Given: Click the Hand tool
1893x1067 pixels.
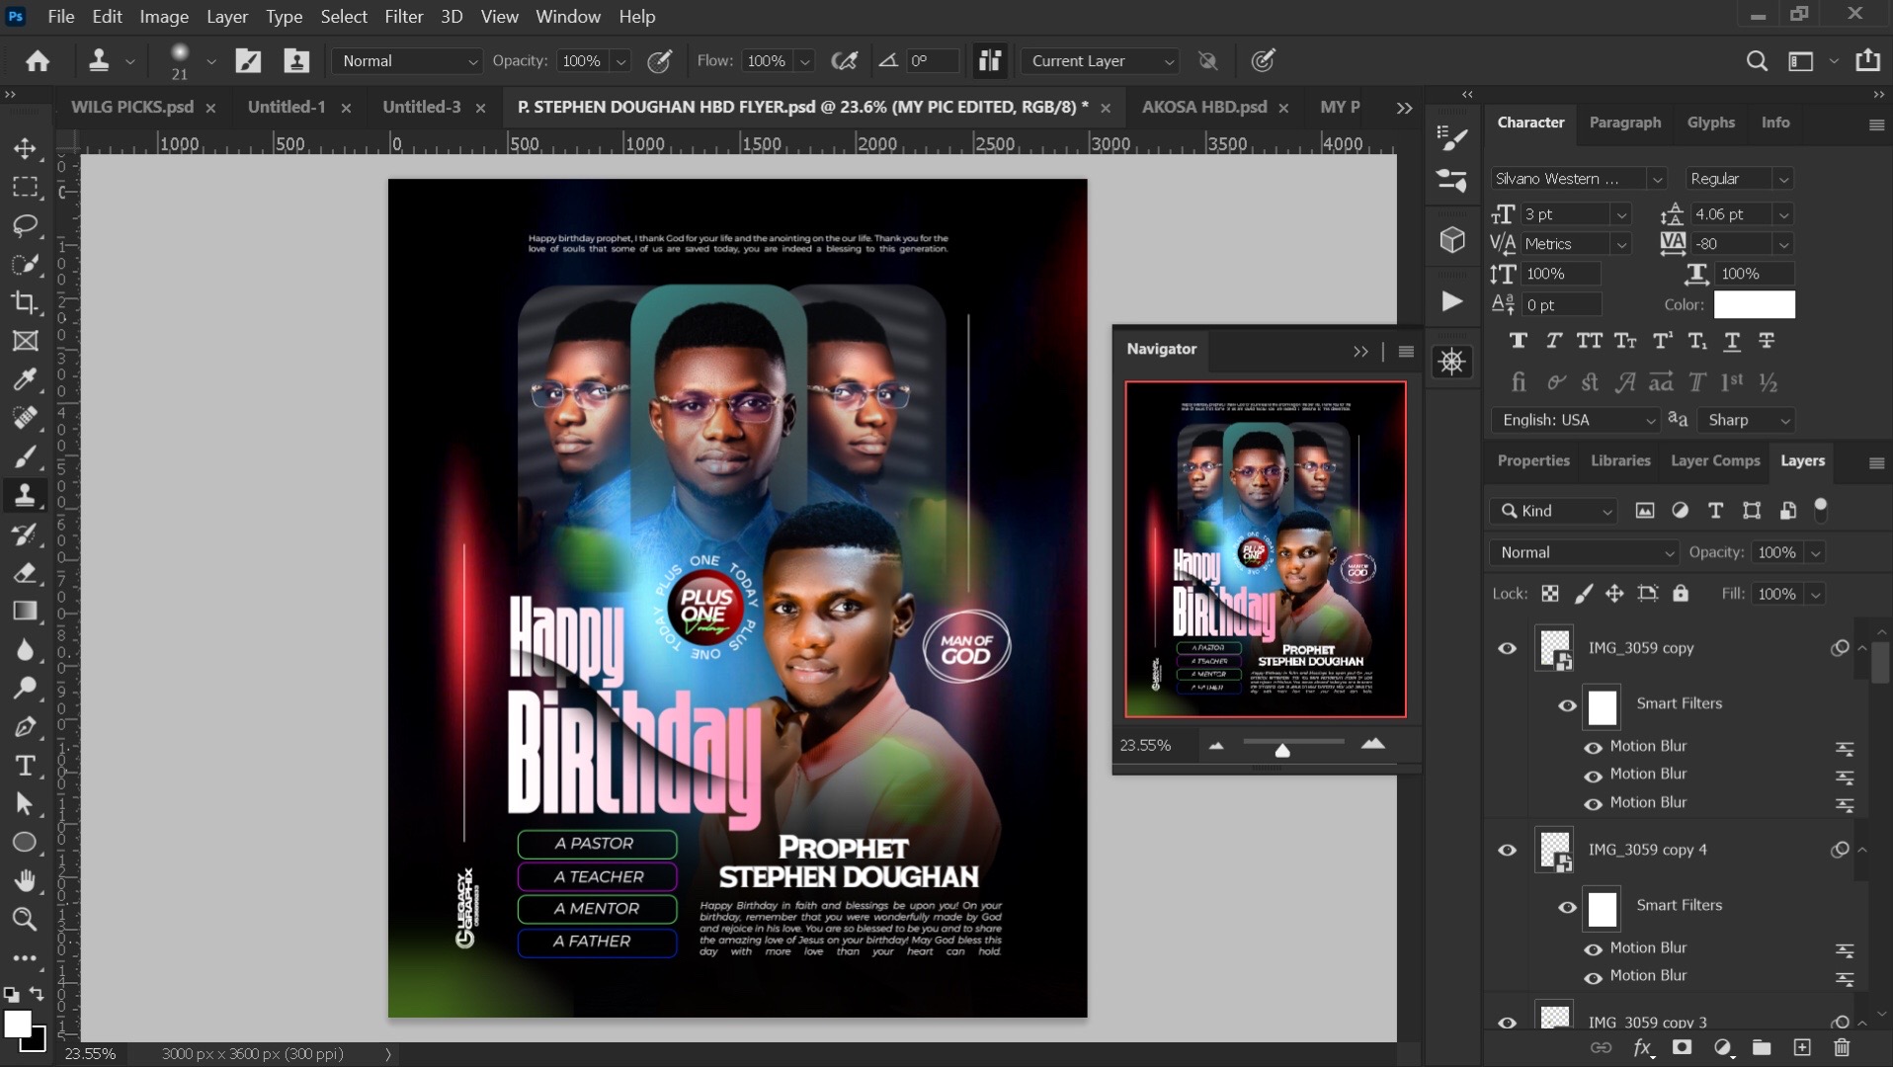Looking at the screenshot, I should [x=25, y=880].
